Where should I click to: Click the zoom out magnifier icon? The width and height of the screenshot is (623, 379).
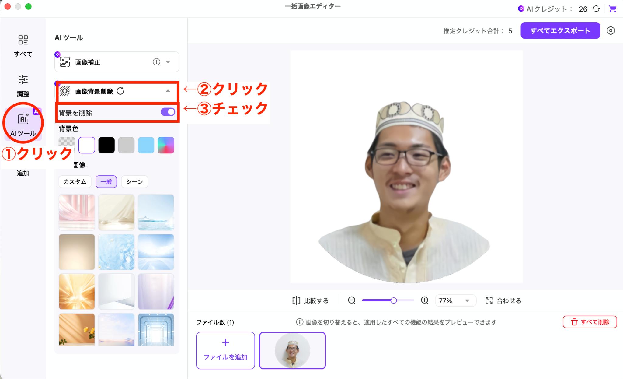click(x=352, y=300)
